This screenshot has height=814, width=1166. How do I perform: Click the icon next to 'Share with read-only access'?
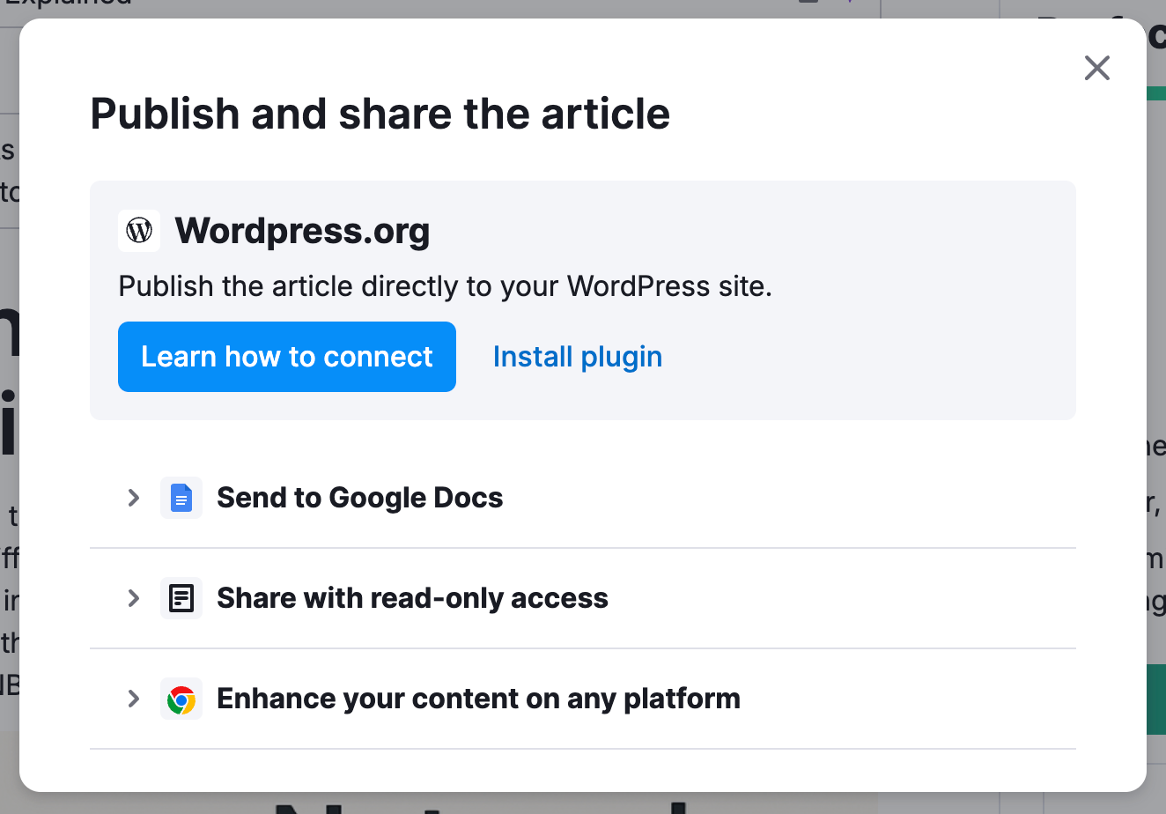click(181, 598)
